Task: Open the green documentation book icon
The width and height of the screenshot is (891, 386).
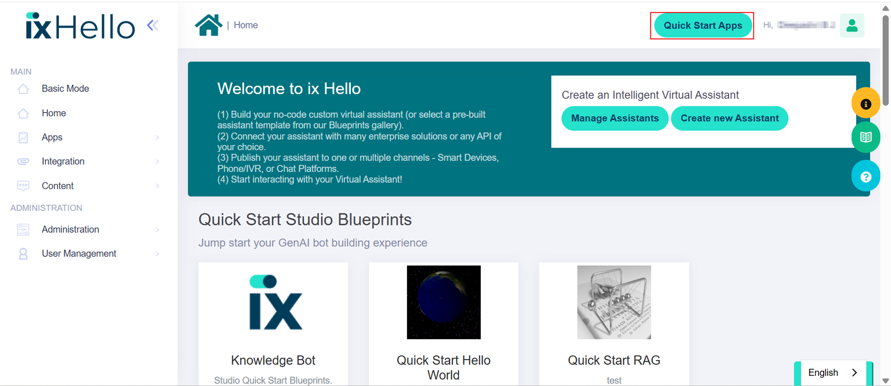Action: point(865,137)
